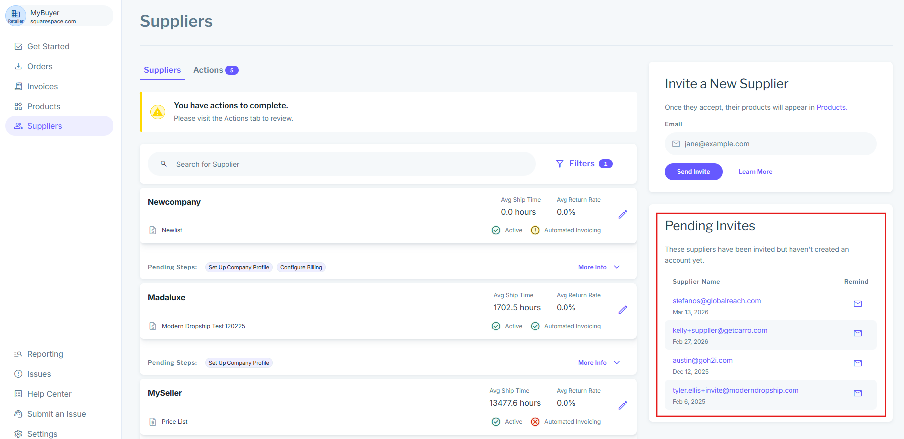
Task: Click the pencil icon for MySeller
Action: 622,405
